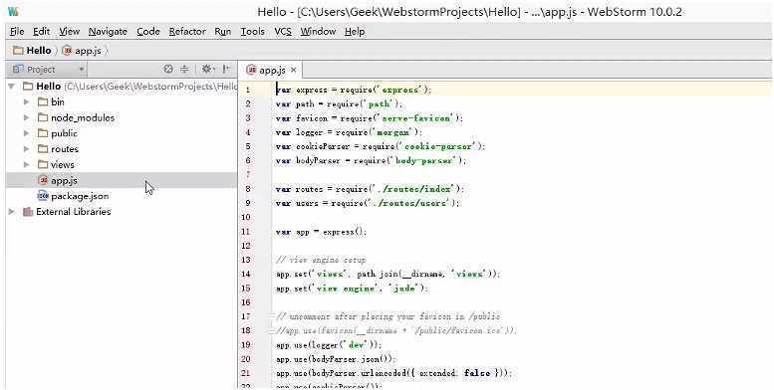Expand the views folder
The image size is (774, 390).
pos(27,165)
